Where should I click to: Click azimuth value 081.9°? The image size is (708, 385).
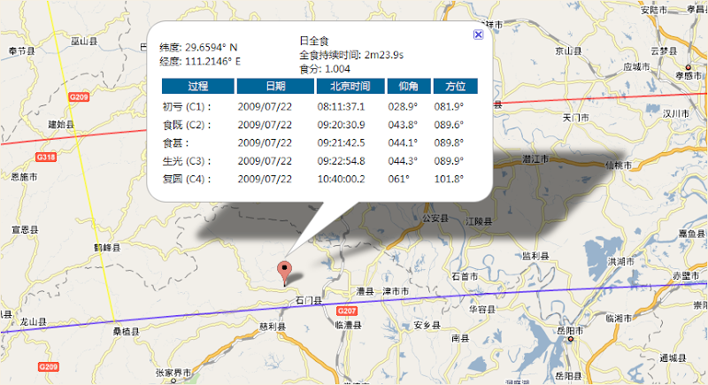(x=449, y=107)
